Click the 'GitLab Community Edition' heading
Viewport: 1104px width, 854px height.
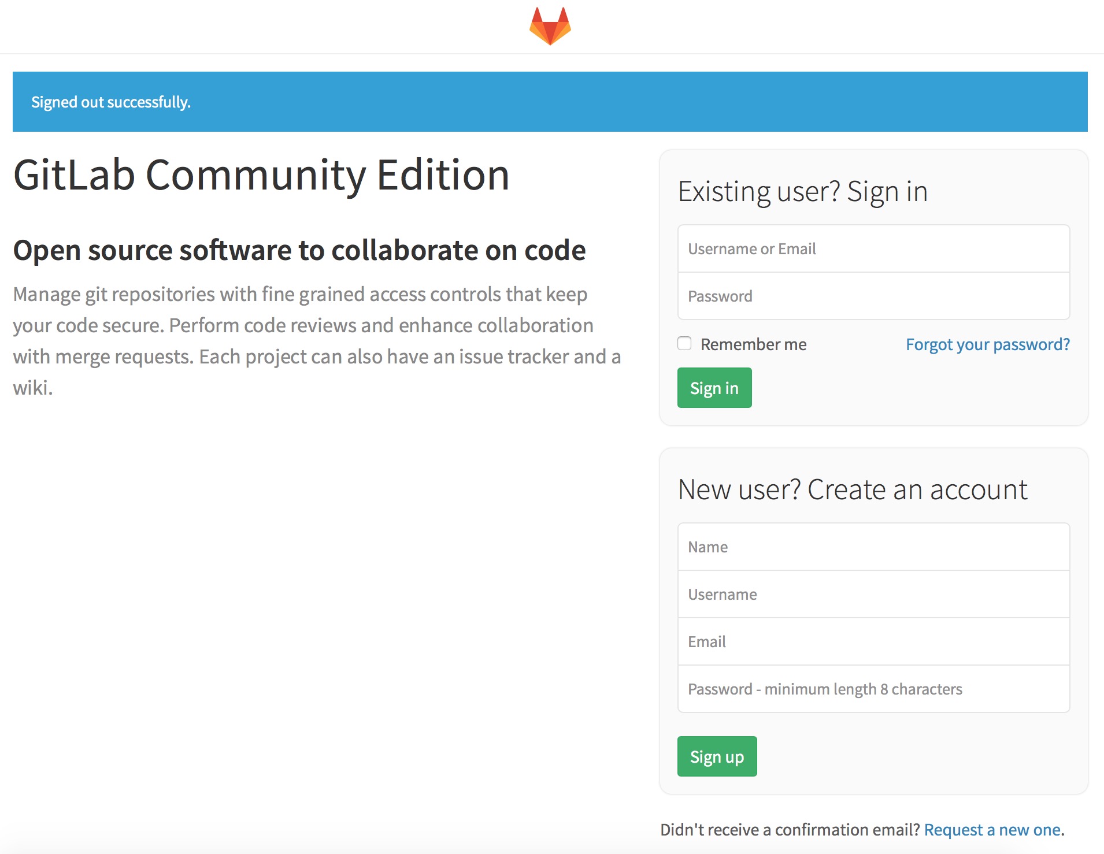261,175
